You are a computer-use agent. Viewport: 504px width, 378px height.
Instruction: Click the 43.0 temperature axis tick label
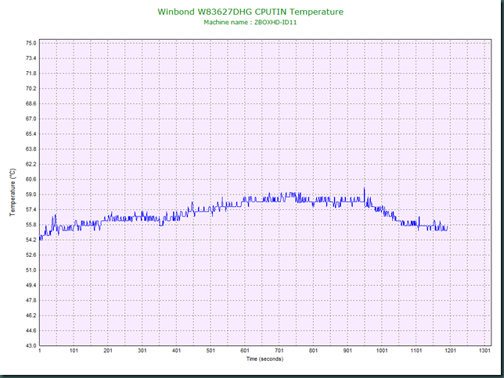click(31, 346)
